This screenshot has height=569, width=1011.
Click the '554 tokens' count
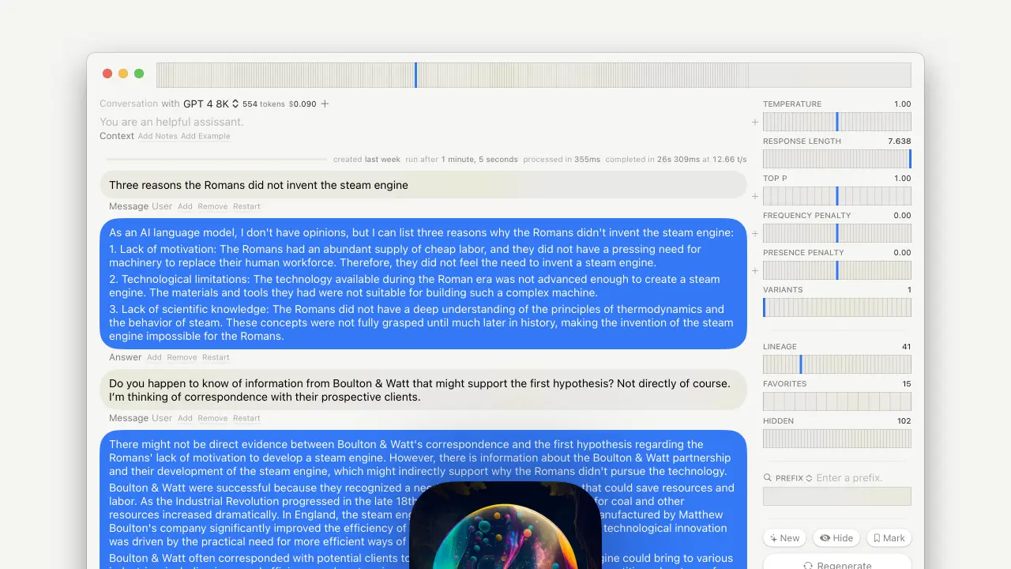point(264,104)
